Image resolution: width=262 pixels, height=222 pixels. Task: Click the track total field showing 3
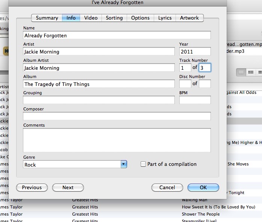click(205, 68)
